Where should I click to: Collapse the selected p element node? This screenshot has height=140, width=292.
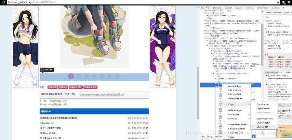[x=215, y=84]
